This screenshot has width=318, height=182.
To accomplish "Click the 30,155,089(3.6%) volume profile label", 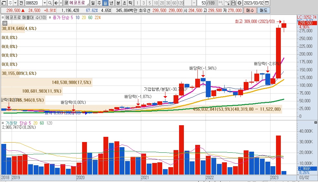I will coord(19,73).
